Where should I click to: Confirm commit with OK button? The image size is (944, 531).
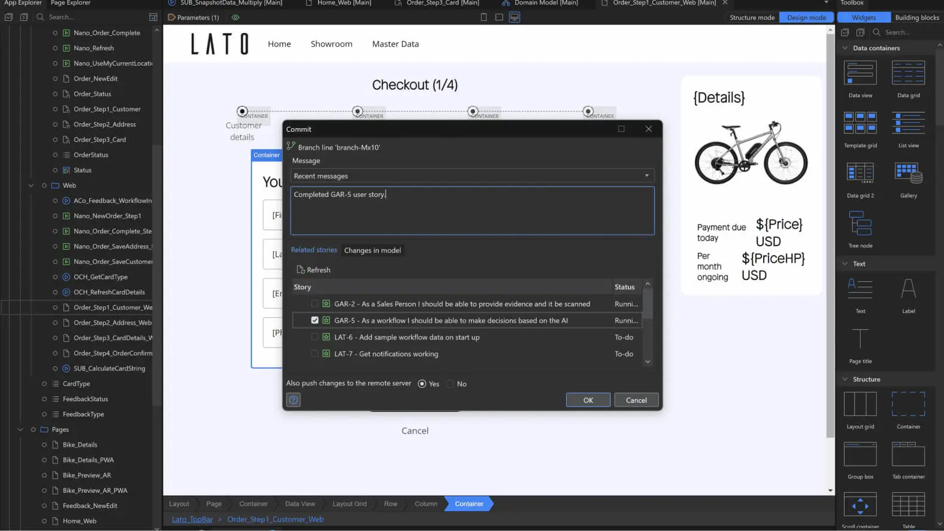point(588,400)
